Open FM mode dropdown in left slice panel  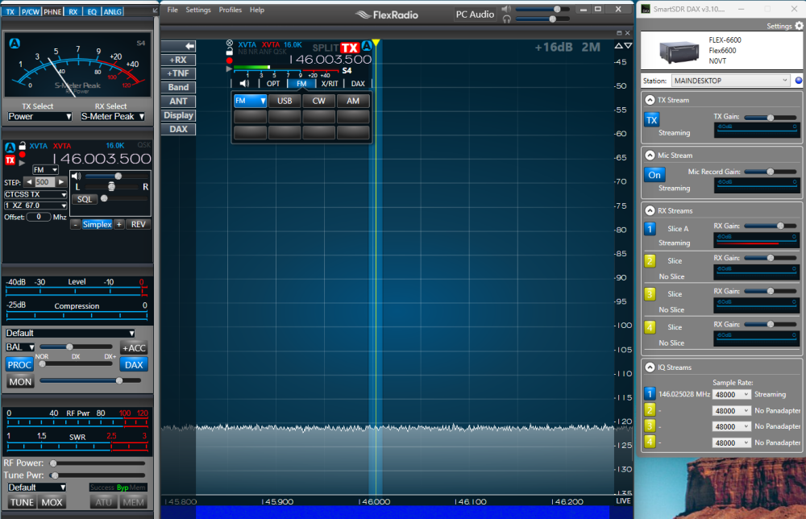(45, 169)
